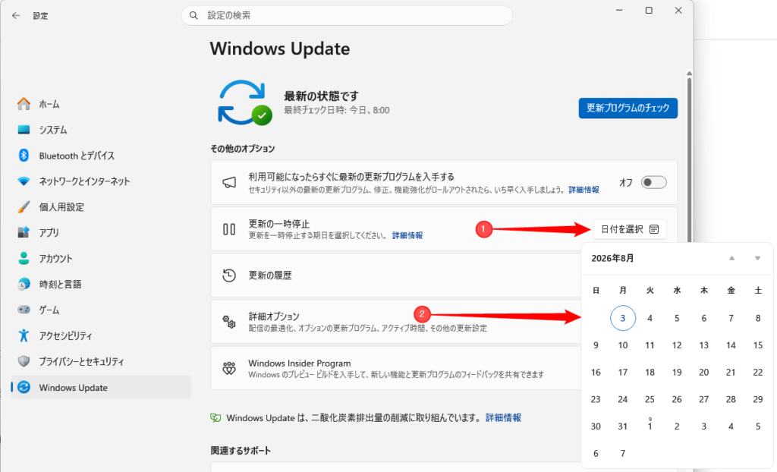777x472 pixels.
Task: Select August 28 in the calendar
Action: [x=731, y=400]
